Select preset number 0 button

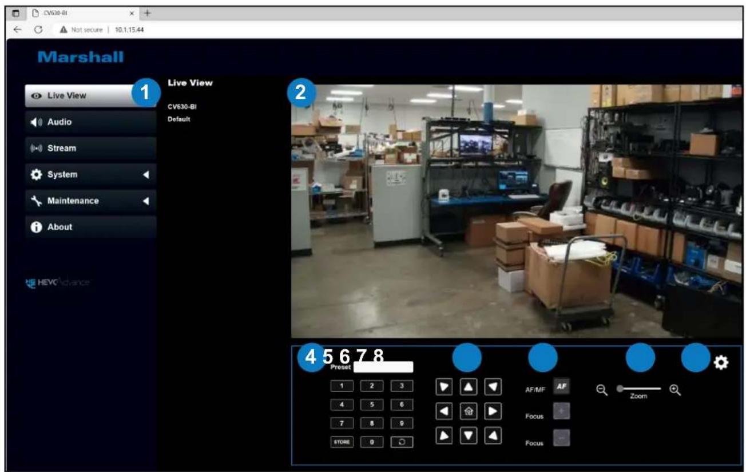372,442
